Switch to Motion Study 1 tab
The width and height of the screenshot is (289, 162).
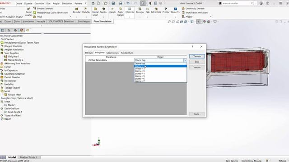(x=28, y=157)
